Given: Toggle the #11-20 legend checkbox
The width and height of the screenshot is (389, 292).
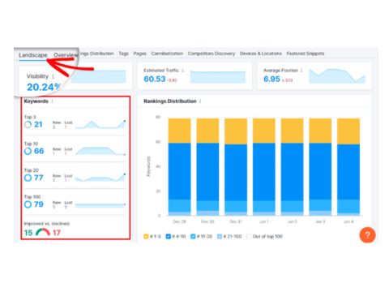Looking at the screenshot, I should [x=193, y=236].
